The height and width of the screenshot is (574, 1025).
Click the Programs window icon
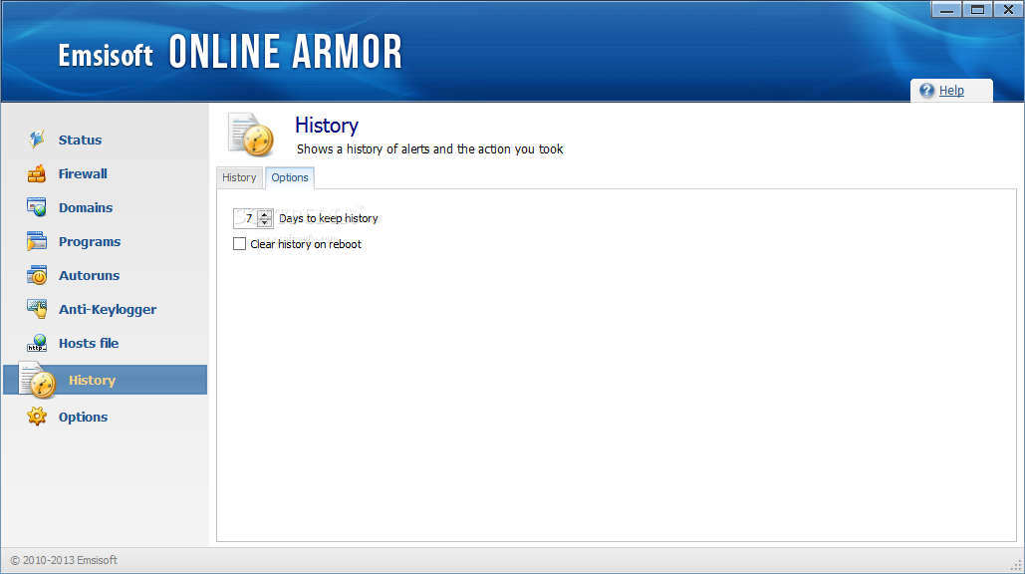37,241
